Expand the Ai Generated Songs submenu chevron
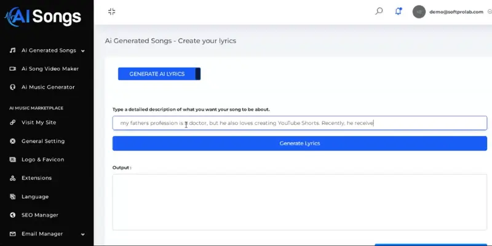 [x=83, y=51]
